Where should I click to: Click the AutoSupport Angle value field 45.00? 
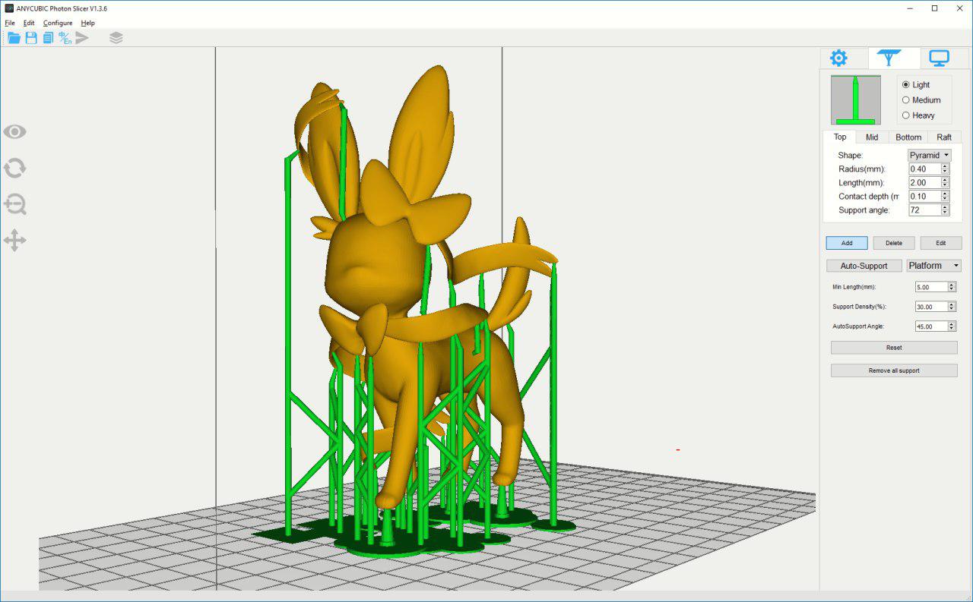932,326
